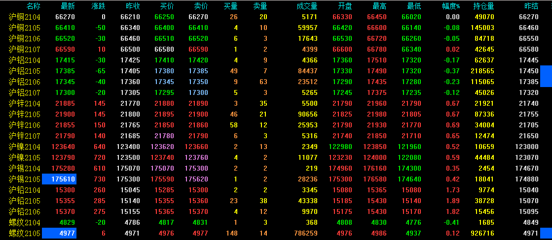Click bid price 123620 for 沪镍2104
552x240 pixels.
point(162,147)
